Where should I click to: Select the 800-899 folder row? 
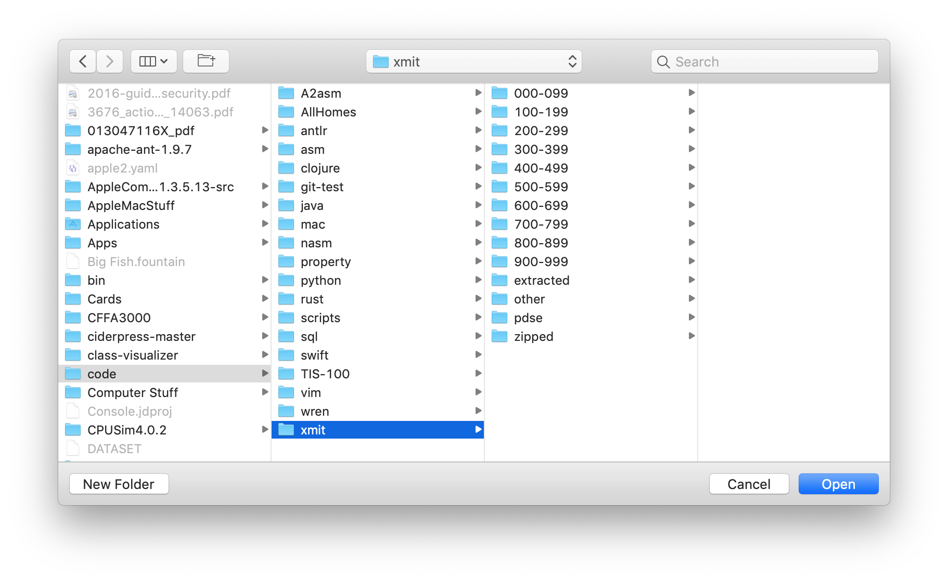click(591, 243)
